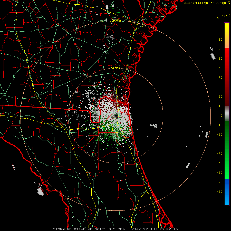Select the 0 value on the velocity scale
The height and width of the screenshot is (231, 231).
pyautogui.click(x=222, y=115)
